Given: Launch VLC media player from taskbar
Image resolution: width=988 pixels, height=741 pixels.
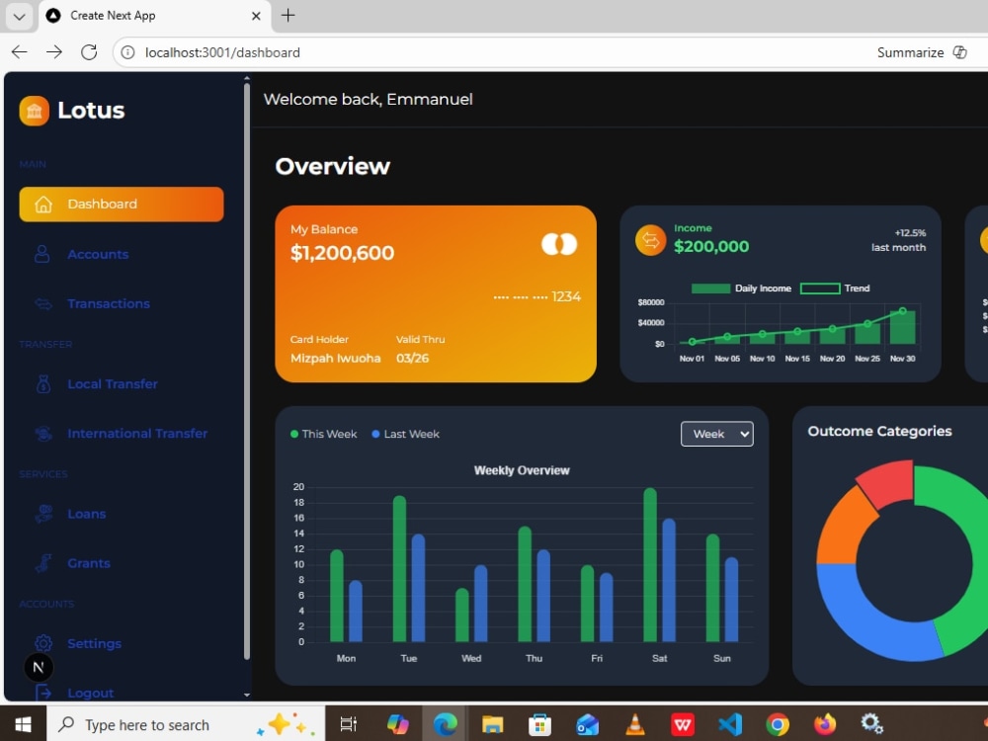Looking at the screenshot, I should point(634,724).
